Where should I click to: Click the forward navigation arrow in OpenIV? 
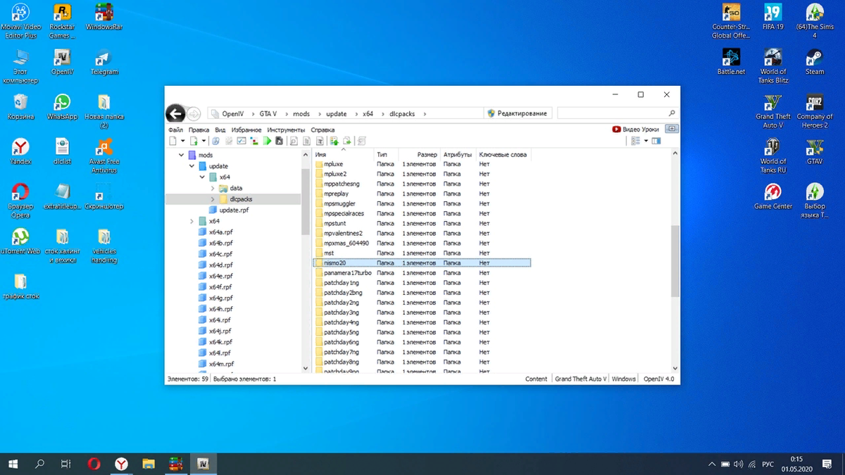[193, 113]
